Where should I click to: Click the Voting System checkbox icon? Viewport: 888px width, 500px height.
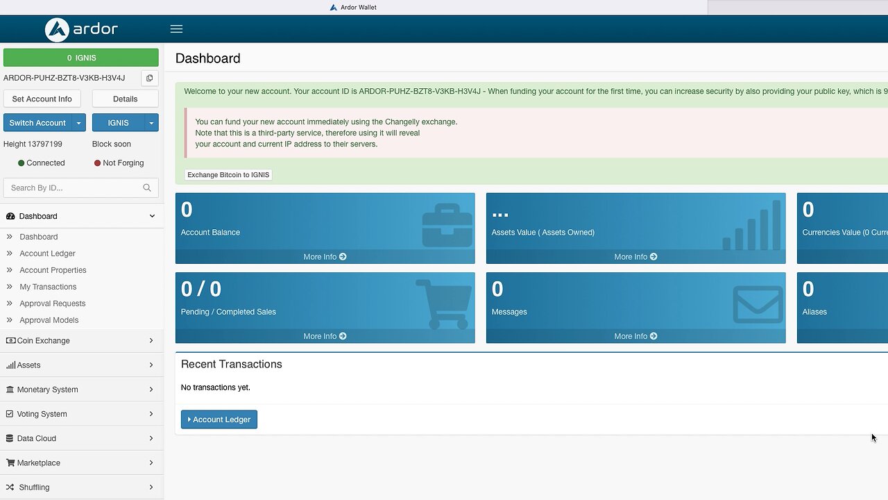[10, 414]
